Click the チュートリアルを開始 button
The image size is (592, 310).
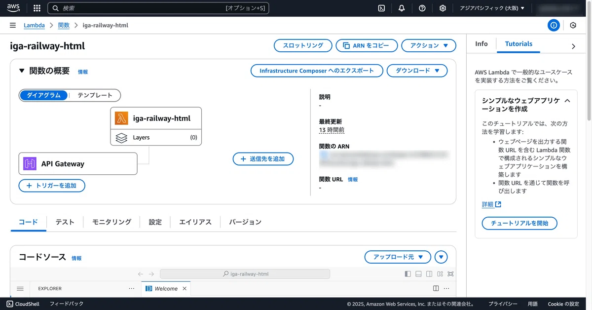point(519,223)
